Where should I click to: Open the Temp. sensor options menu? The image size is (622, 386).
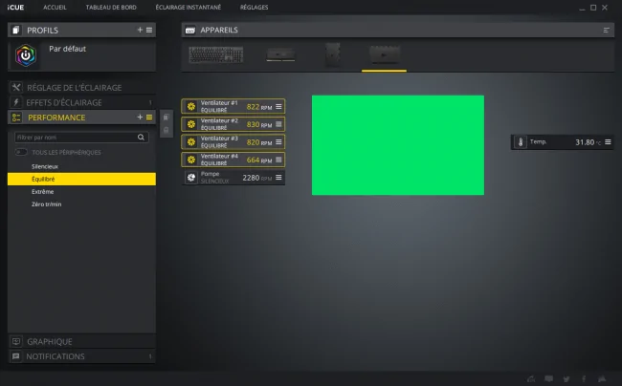point(608,141)
